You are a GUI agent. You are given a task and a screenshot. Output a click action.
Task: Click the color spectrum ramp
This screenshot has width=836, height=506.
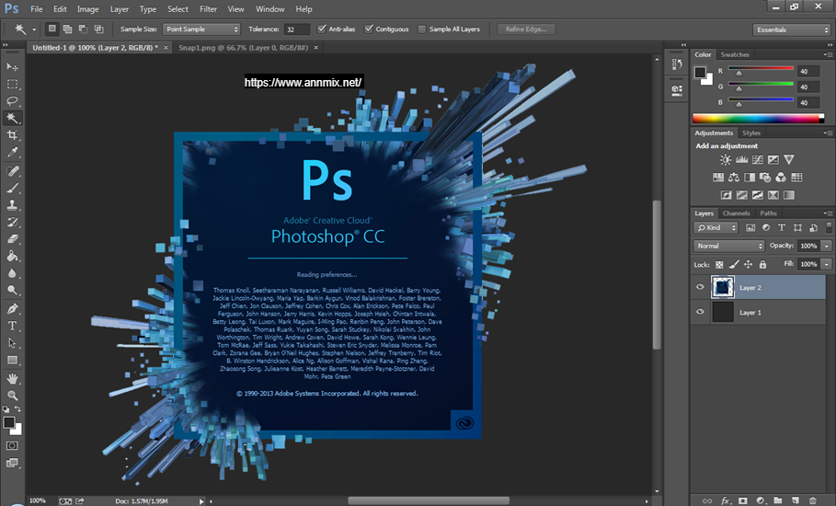coord(758,119)
